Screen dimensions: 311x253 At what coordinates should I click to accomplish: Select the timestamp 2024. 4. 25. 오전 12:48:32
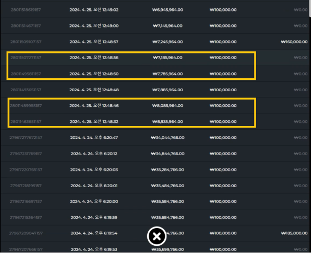pyautogui.click(x=94, y=122)
